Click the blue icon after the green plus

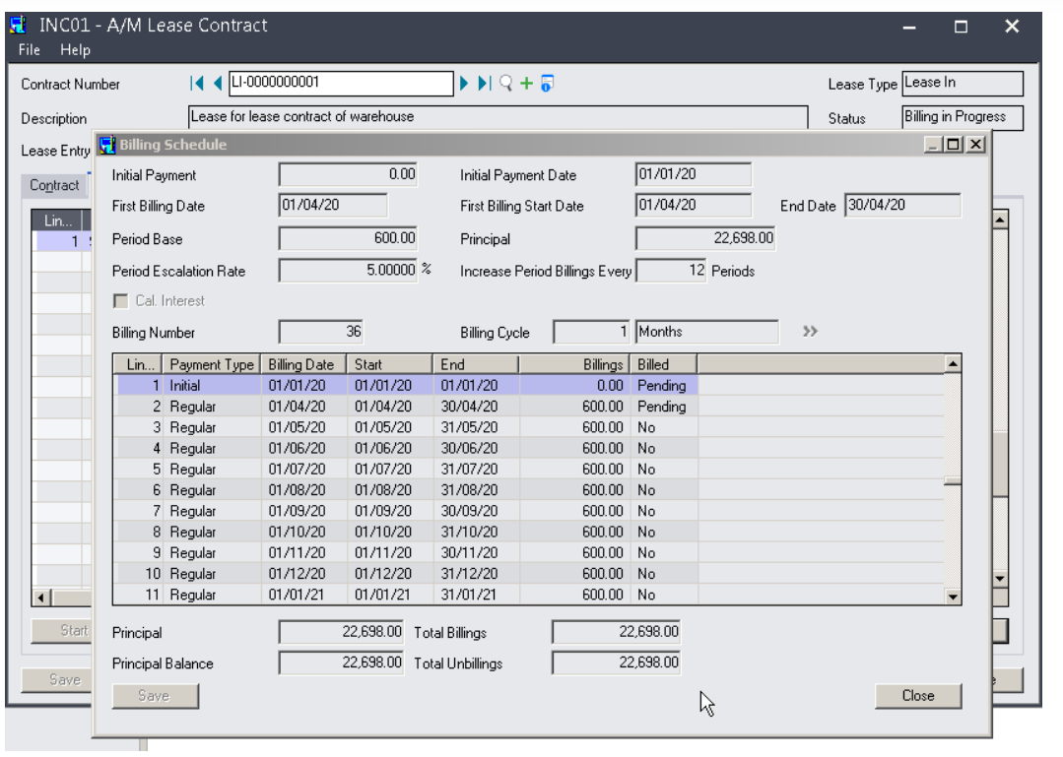(547, 84)
